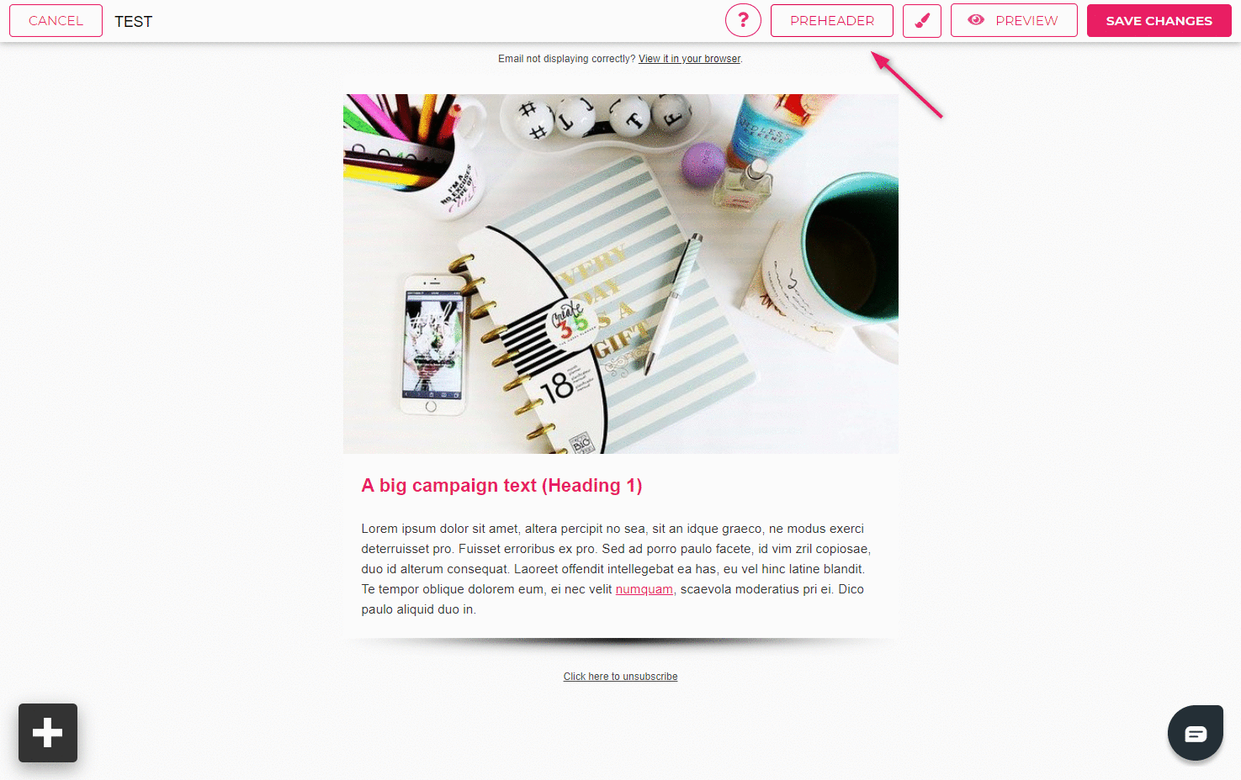The image size is (1241, 780).
Task: Cancel editing the campaign
Action: click(56, 20)
